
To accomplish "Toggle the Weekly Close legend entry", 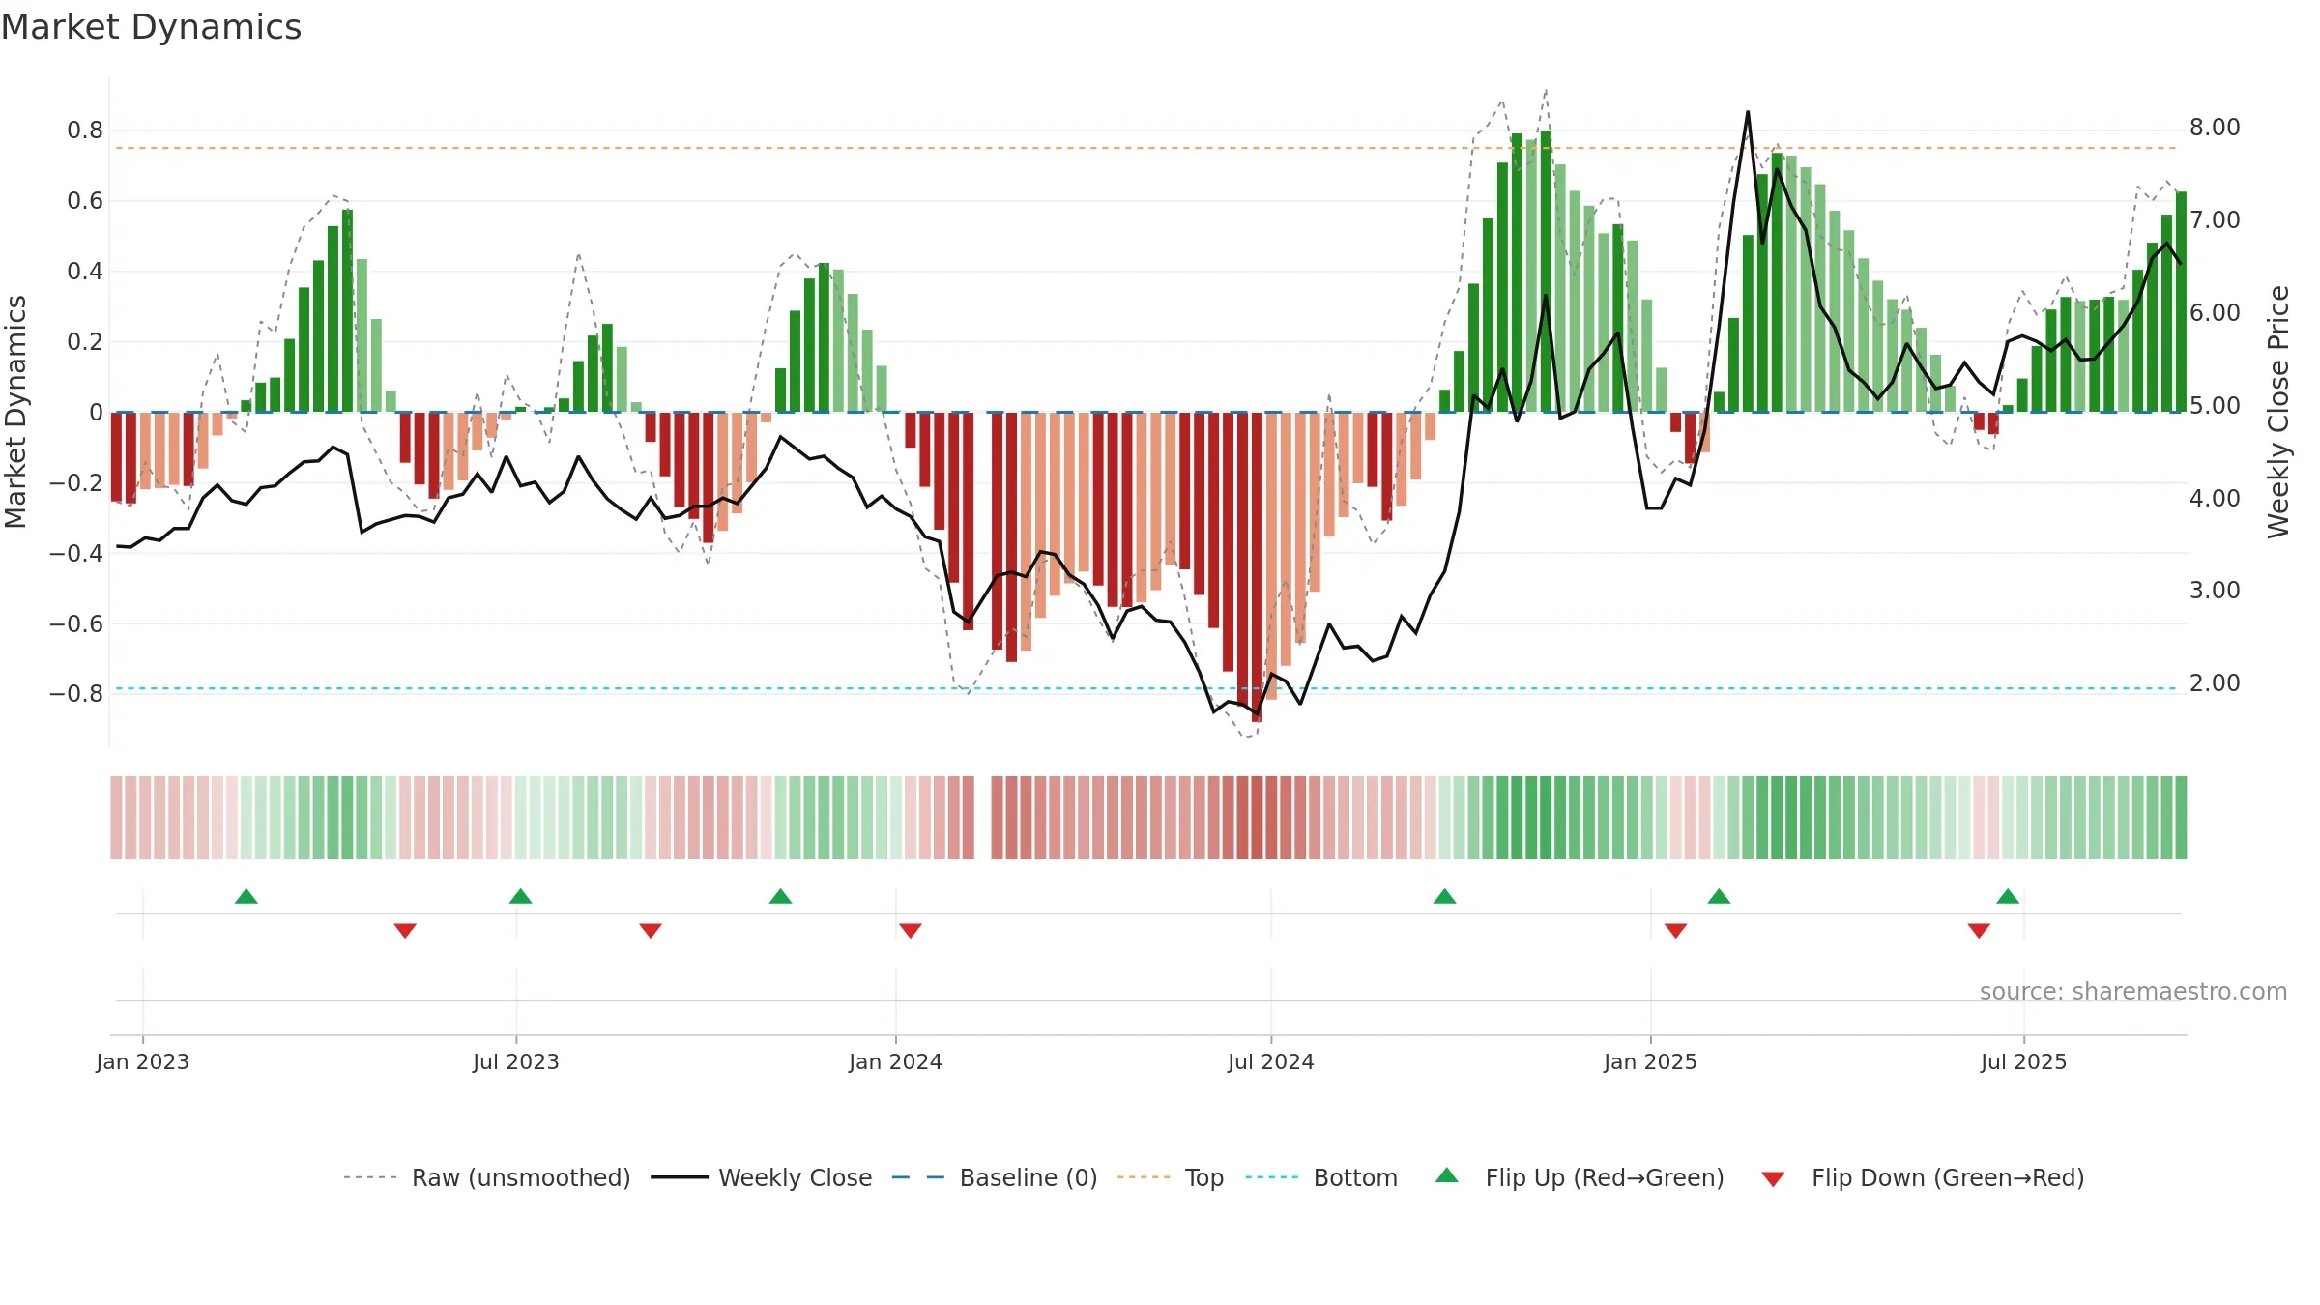I will [796, 1177].
